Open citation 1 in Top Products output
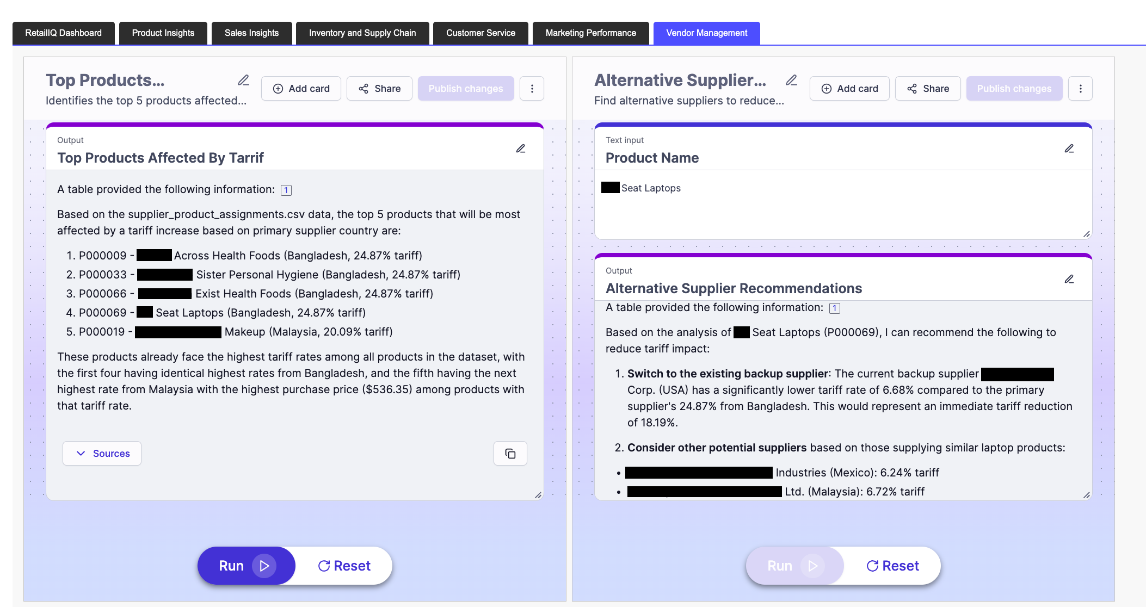The height and width of the screenshot is (607, 1146). [x=286, y=190]
